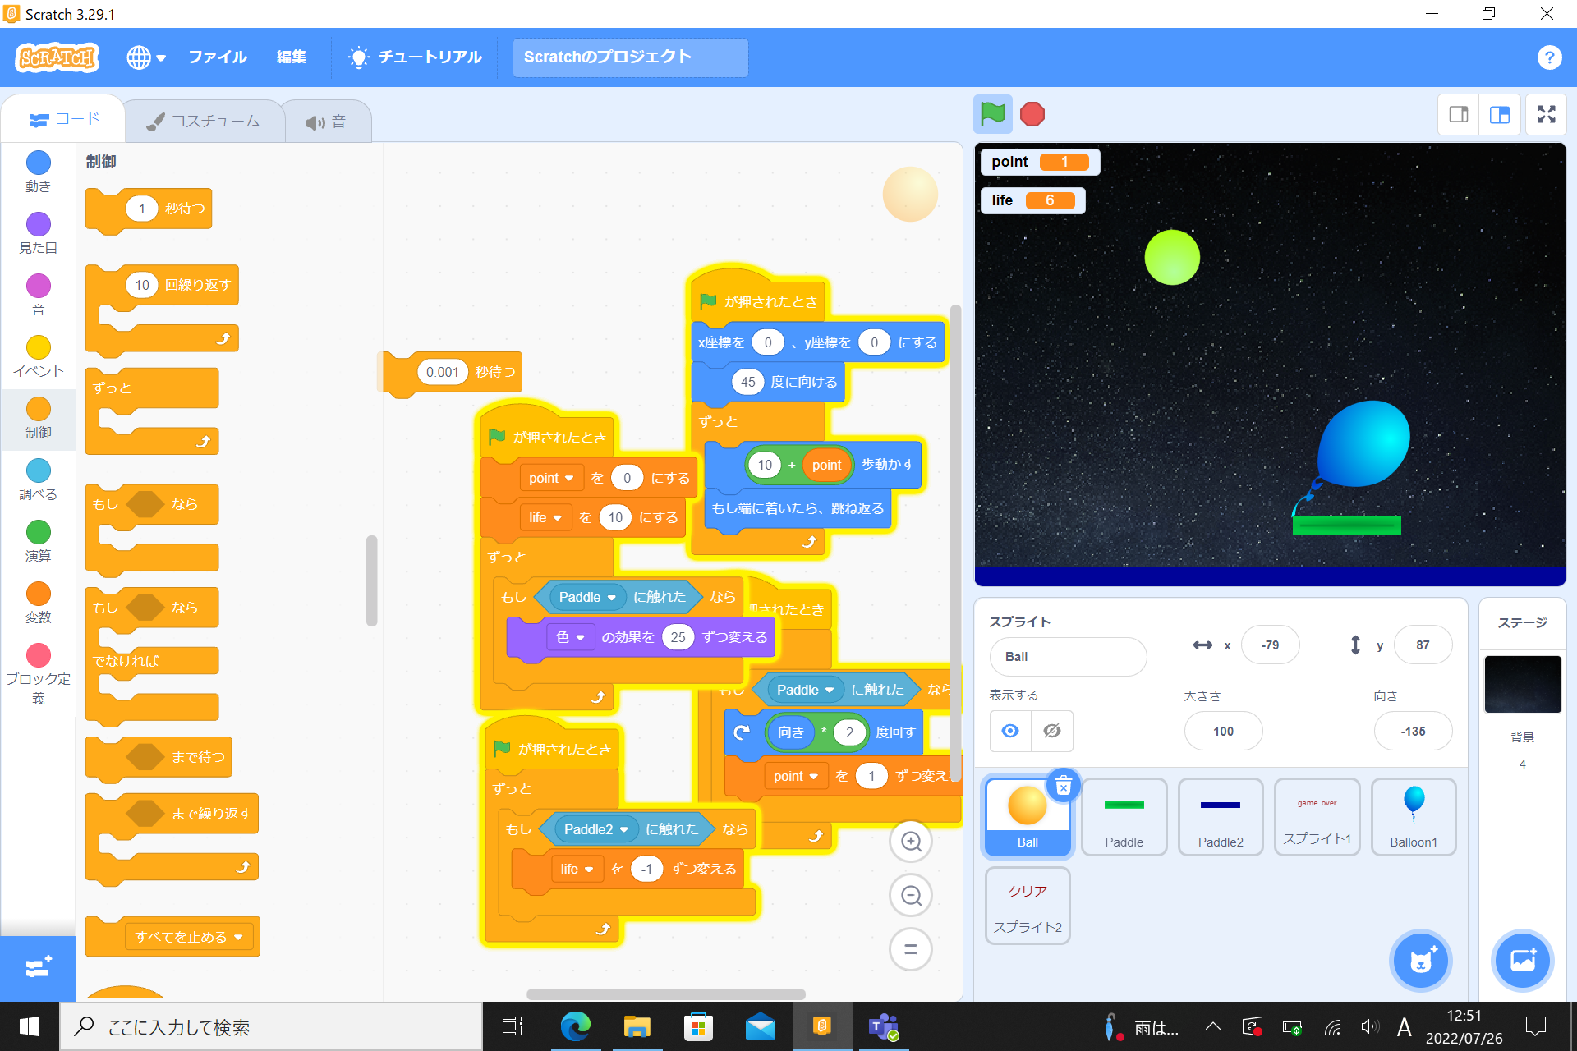This screenshot has height=1051, width=1577.
Task: Open the ファイル menu
Action: [x=217, y=57]
